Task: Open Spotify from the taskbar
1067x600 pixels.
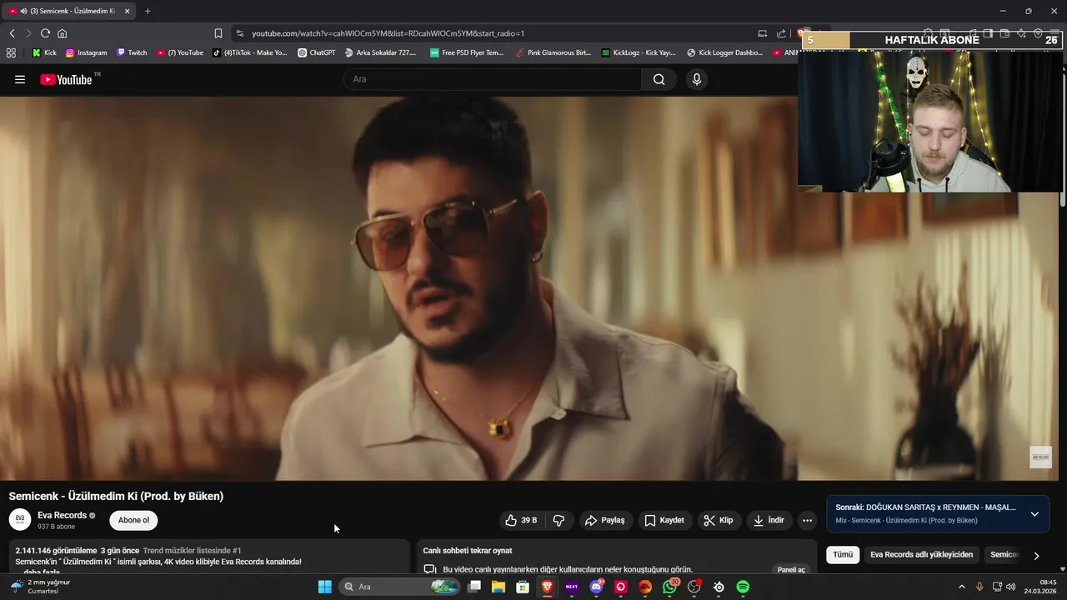Action: [x=743, y=587]
